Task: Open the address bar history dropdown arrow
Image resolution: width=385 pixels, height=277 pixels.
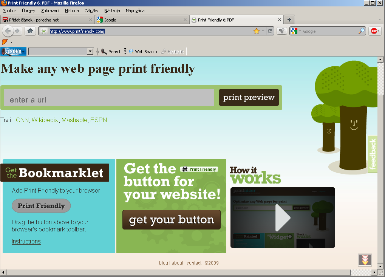Action: [x=263, y=31]
